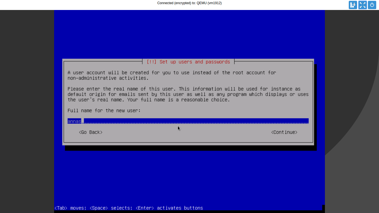The image size is (379, 213).
Task: Click the <Tab> moves hint text
Action: (x=70, y=208)
